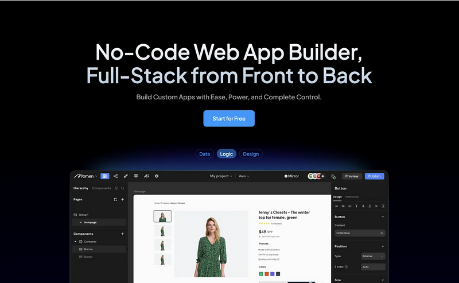Switch to the Data tab
The width and height of the screenshot is (459, 283).
pyautogui.click(x=204, y=154)
